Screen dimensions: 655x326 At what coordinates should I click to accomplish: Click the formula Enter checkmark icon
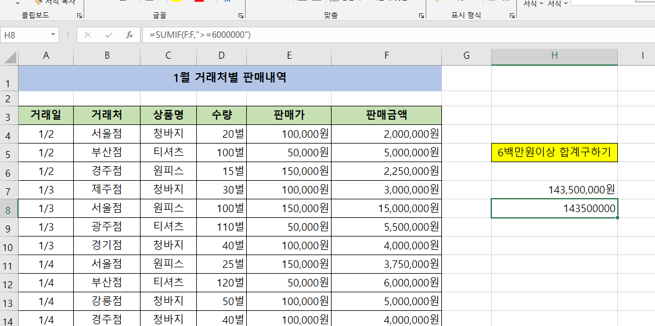coord(109,35)
